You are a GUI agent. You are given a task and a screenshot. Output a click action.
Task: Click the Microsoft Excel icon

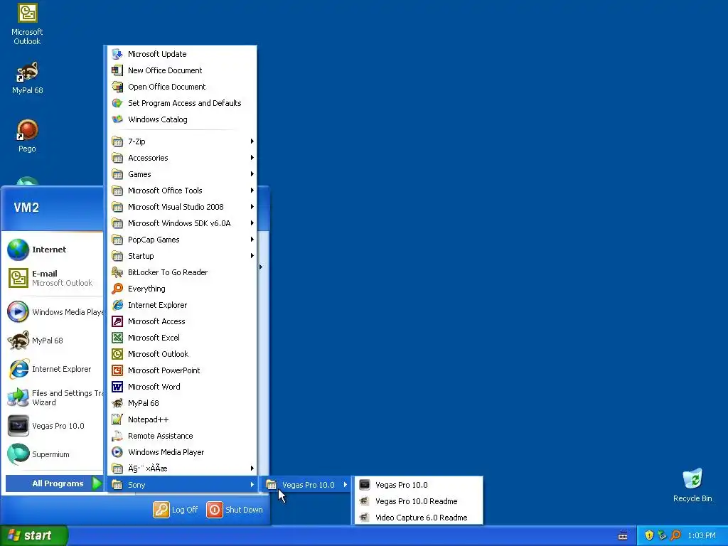pos(117,338)
